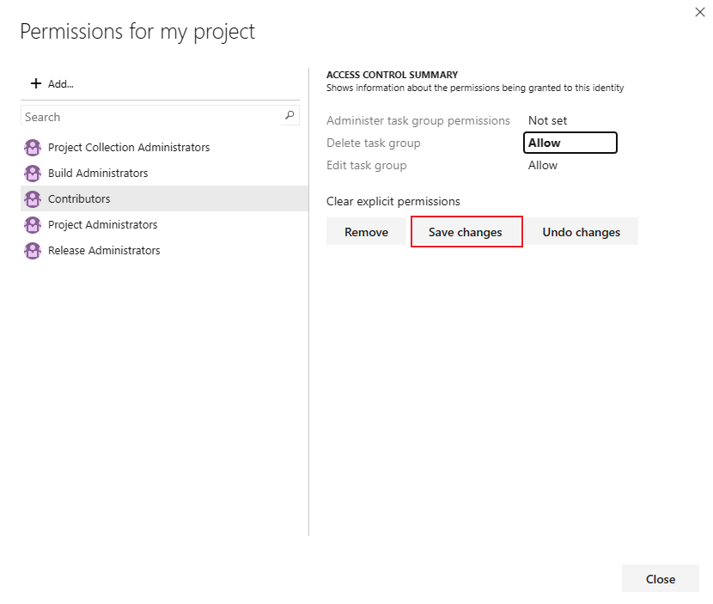The height and width of the screenshot is (604, 713).
Task: Click the Release Administrators group avatar icon
Action: click(33, 250)
